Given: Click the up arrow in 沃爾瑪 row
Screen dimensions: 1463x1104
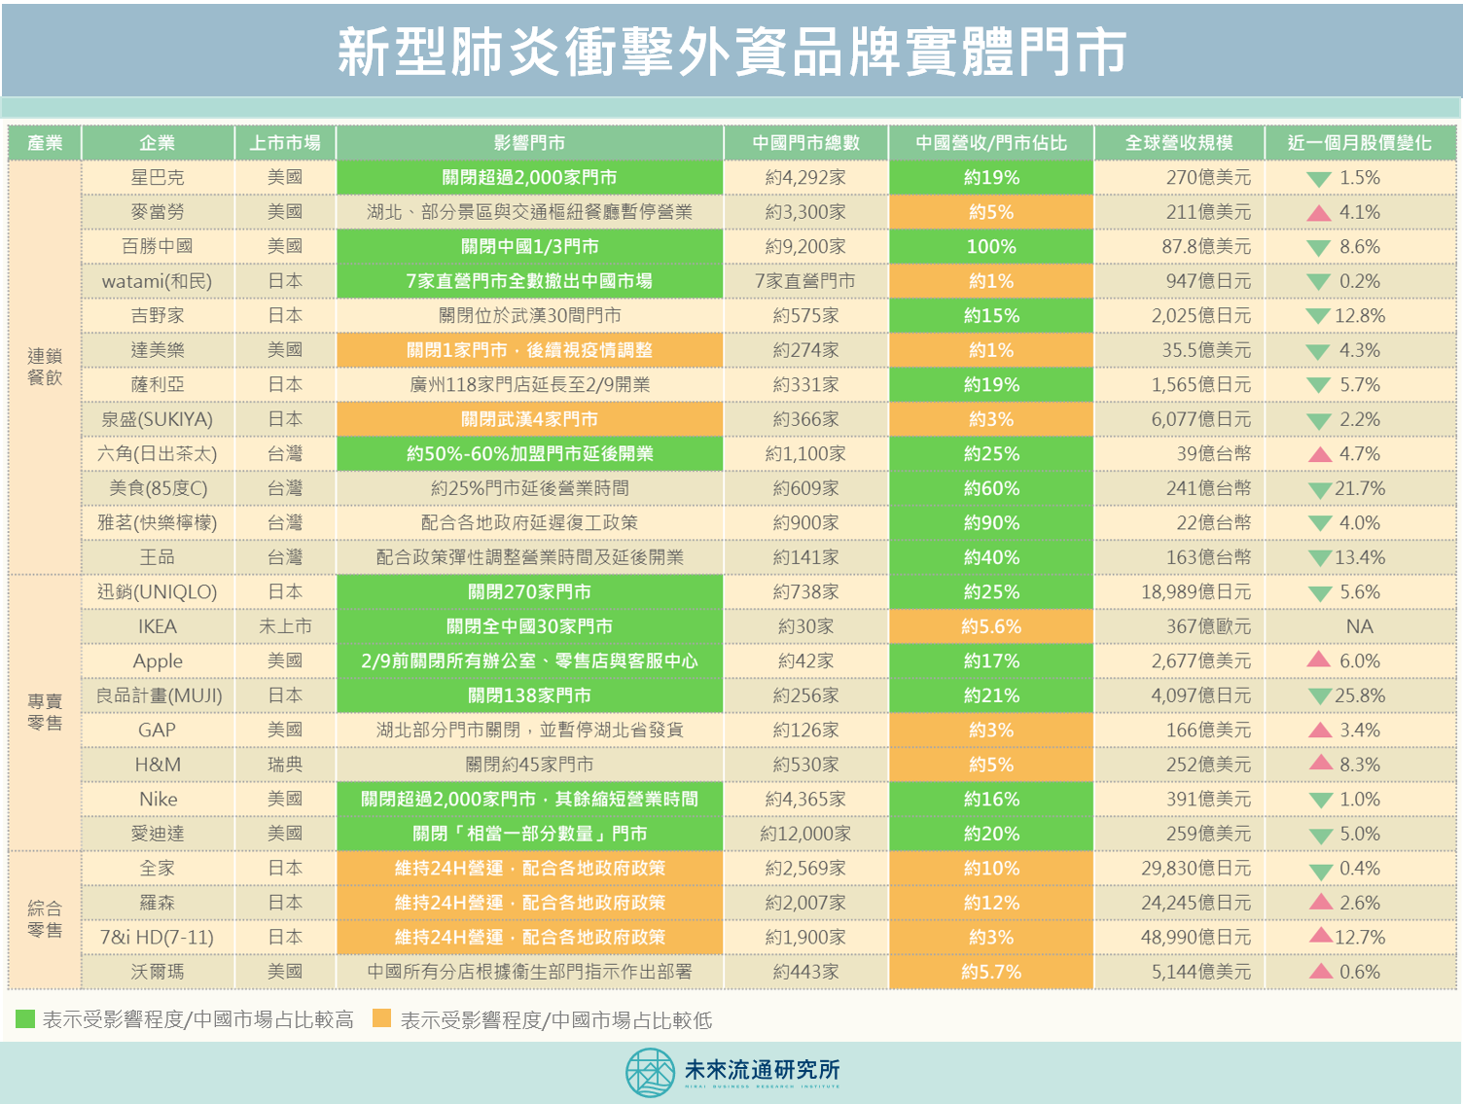Looking at the screenshot, I should (1319, 971).
